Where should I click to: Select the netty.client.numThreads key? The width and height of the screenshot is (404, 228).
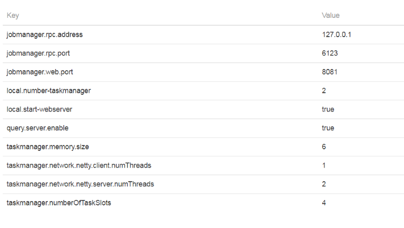point(79,165)
